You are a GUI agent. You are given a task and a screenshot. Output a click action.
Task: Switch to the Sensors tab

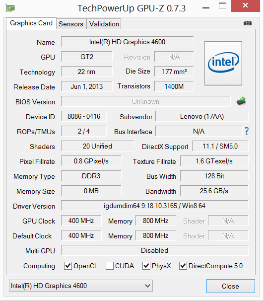pos(71,24)
